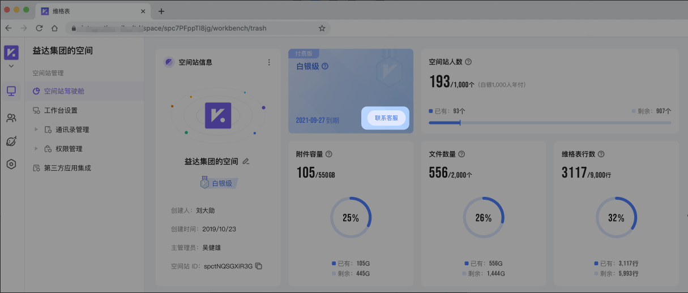Click the planet explore icon in the sidebar
Viewport: 688px width, 293px height.
point(11,141)
